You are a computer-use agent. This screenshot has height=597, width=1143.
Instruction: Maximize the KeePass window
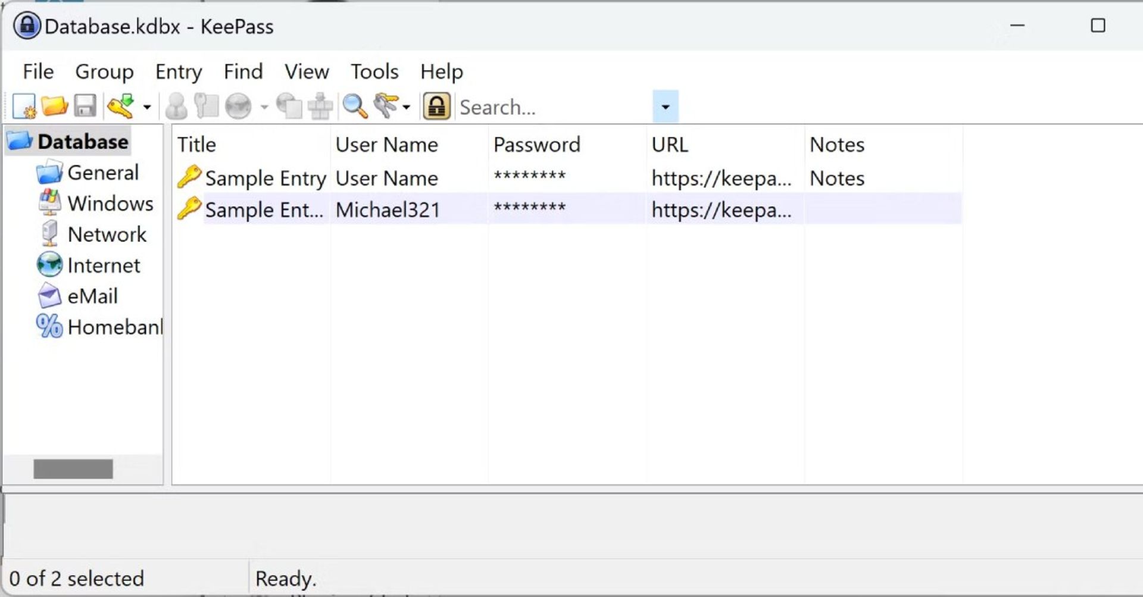point(1098,26)
